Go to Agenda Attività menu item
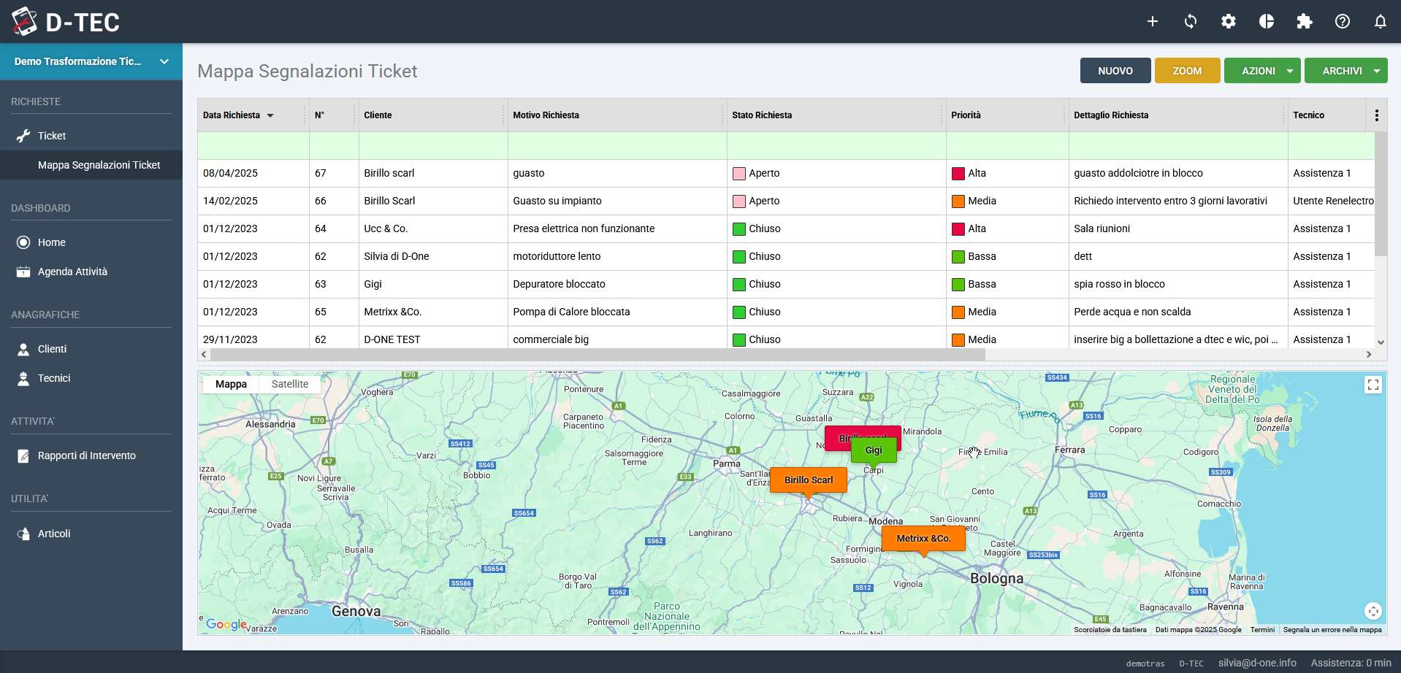This screenshot has height=673, width=1401. click(x=72, y=272)
